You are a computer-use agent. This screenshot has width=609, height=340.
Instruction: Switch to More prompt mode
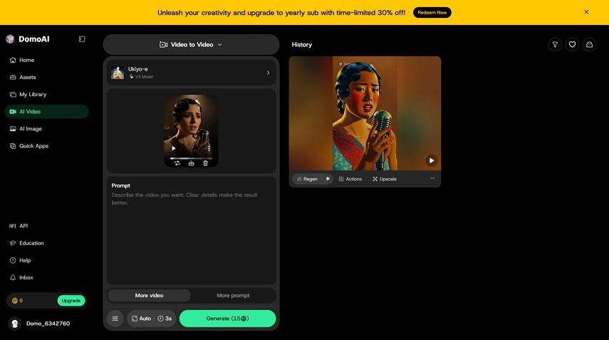[x=233, y=295]
